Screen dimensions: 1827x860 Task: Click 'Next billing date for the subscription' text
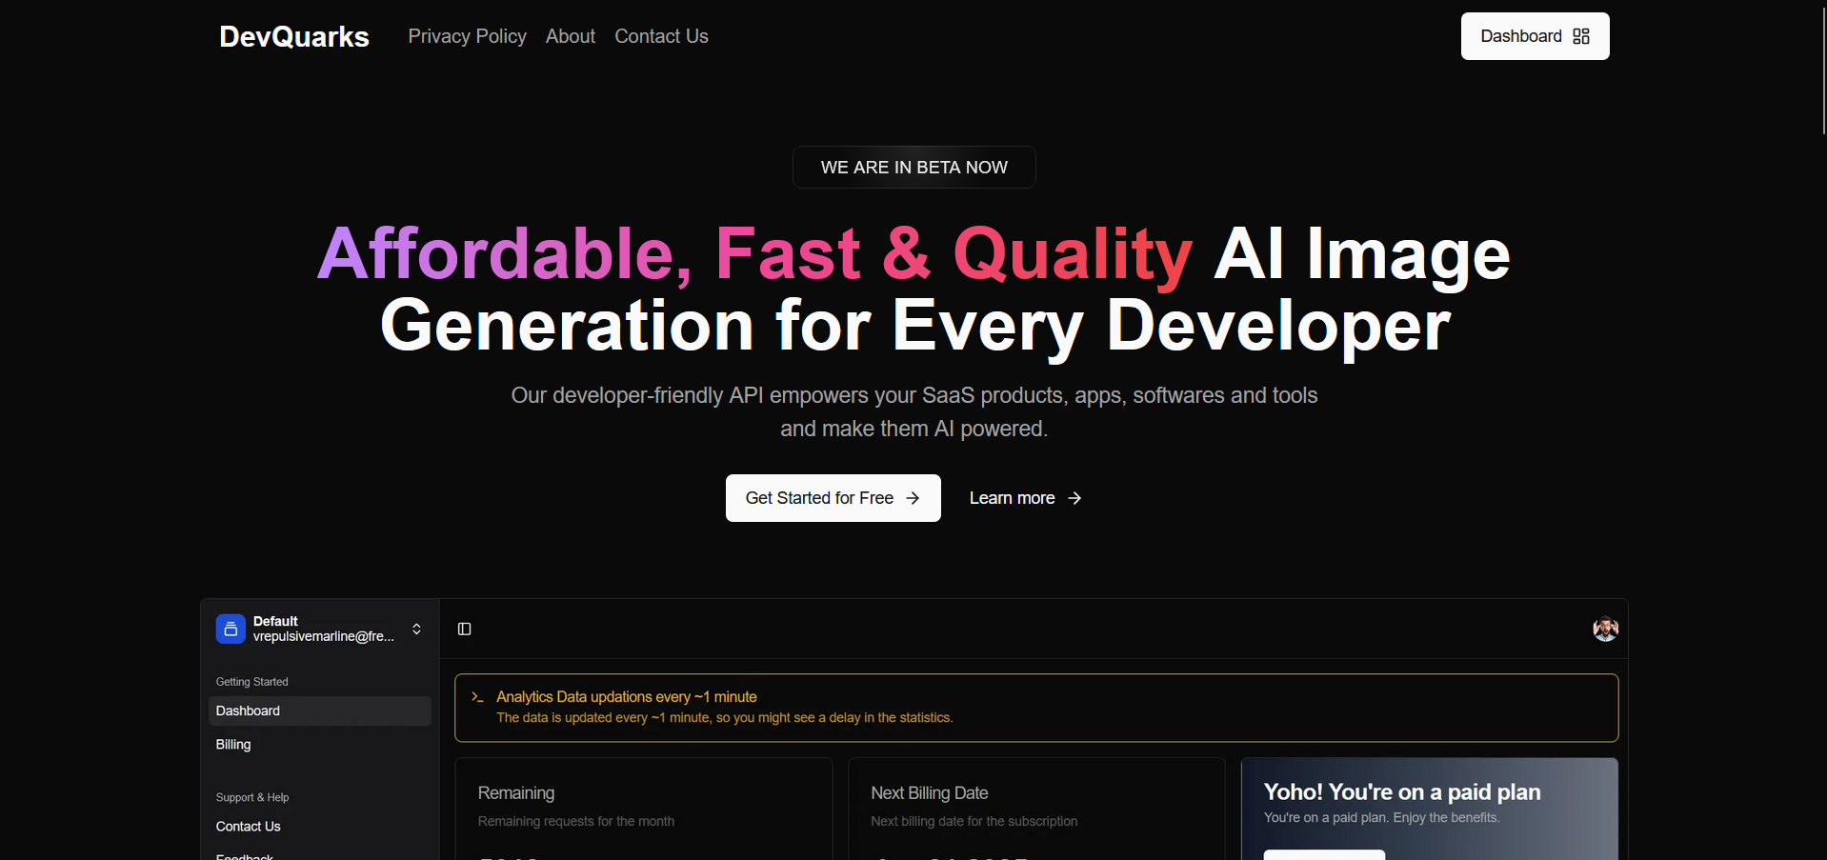[974, 821]
